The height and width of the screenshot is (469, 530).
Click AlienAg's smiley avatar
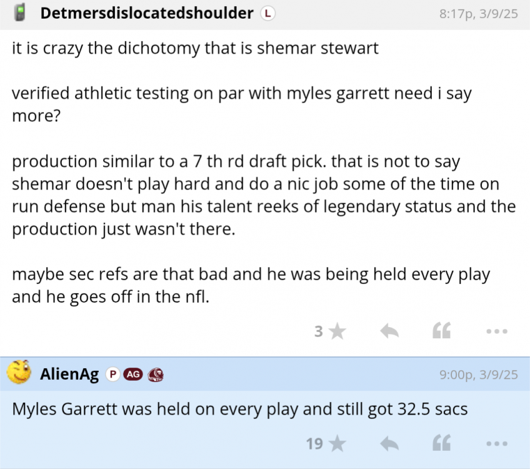click(19, 373)
